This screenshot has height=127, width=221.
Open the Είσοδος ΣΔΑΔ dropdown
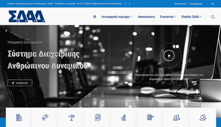pyautogui.click(x=191, y=17)
